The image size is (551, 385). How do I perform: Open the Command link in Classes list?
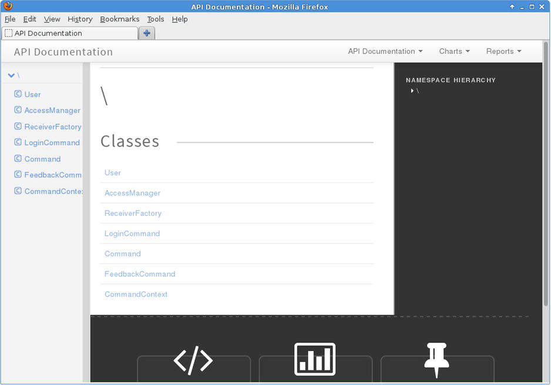point(123,254)
